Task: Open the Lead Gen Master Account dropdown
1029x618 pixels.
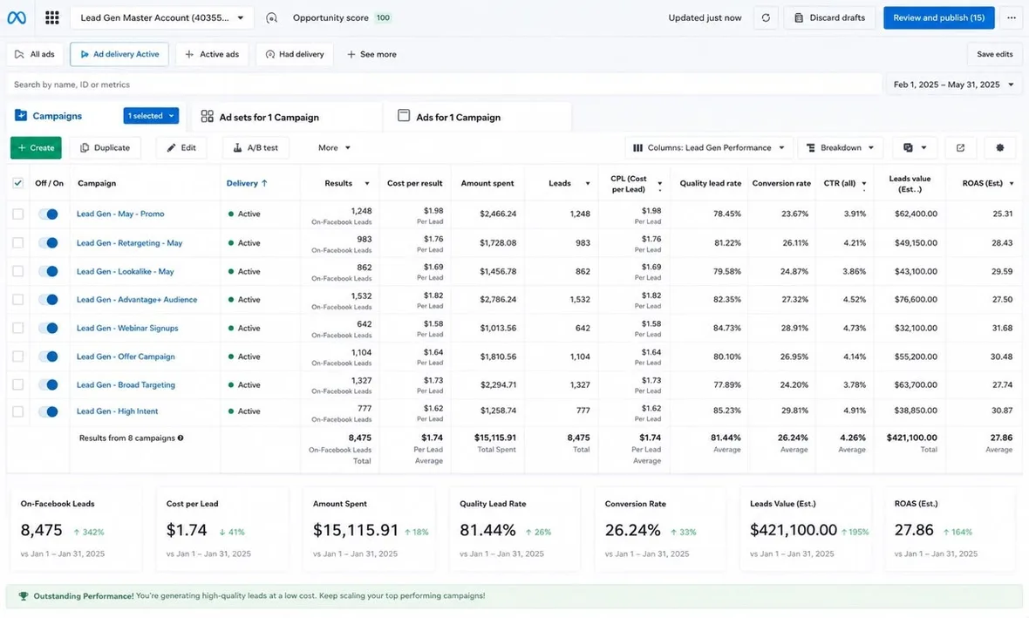Action: pyautogui.click(x=161, y=17)
